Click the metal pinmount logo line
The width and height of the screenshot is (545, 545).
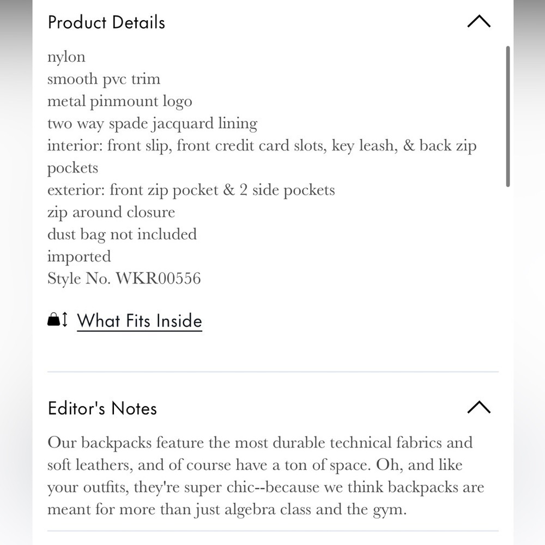click(119, 101)
